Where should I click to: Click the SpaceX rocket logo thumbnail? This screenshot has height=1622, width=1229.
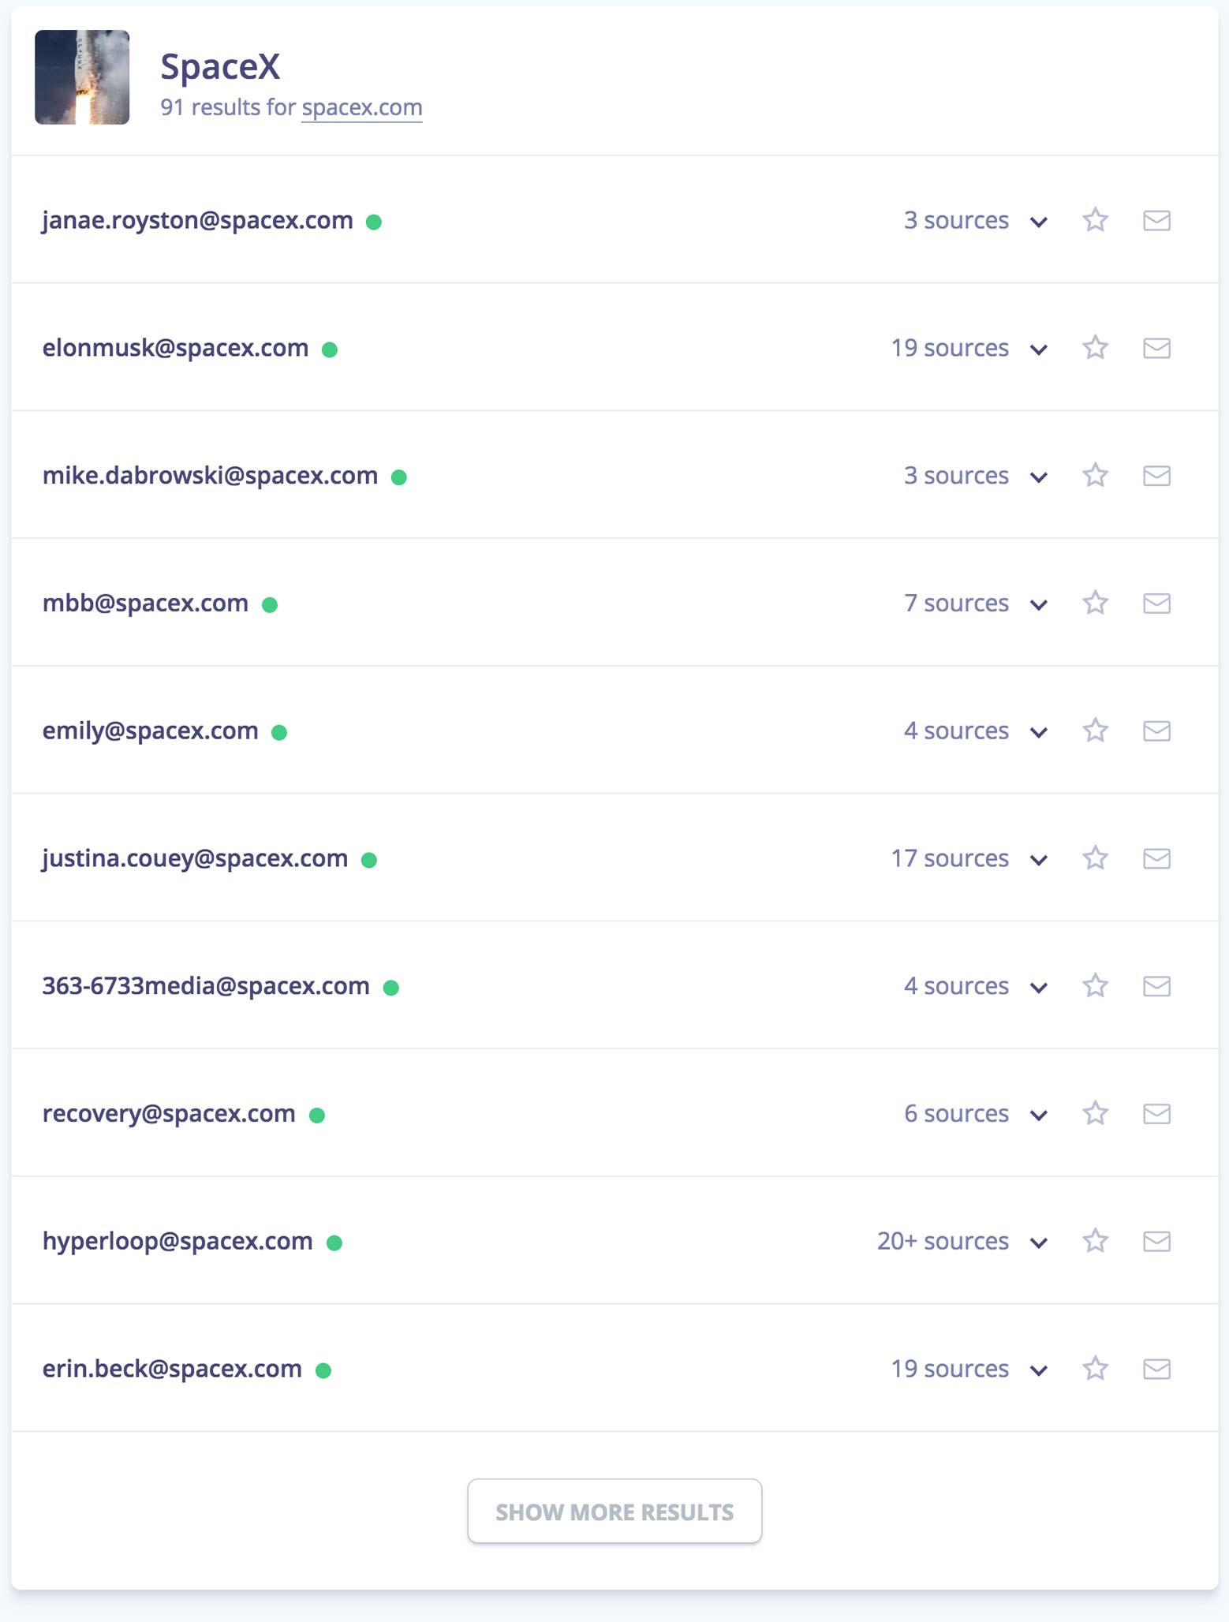pos(82,77)
